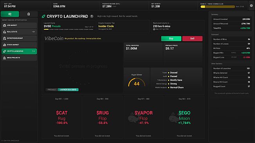Click the whale icon on $VAPOR card

pos(133,117)
